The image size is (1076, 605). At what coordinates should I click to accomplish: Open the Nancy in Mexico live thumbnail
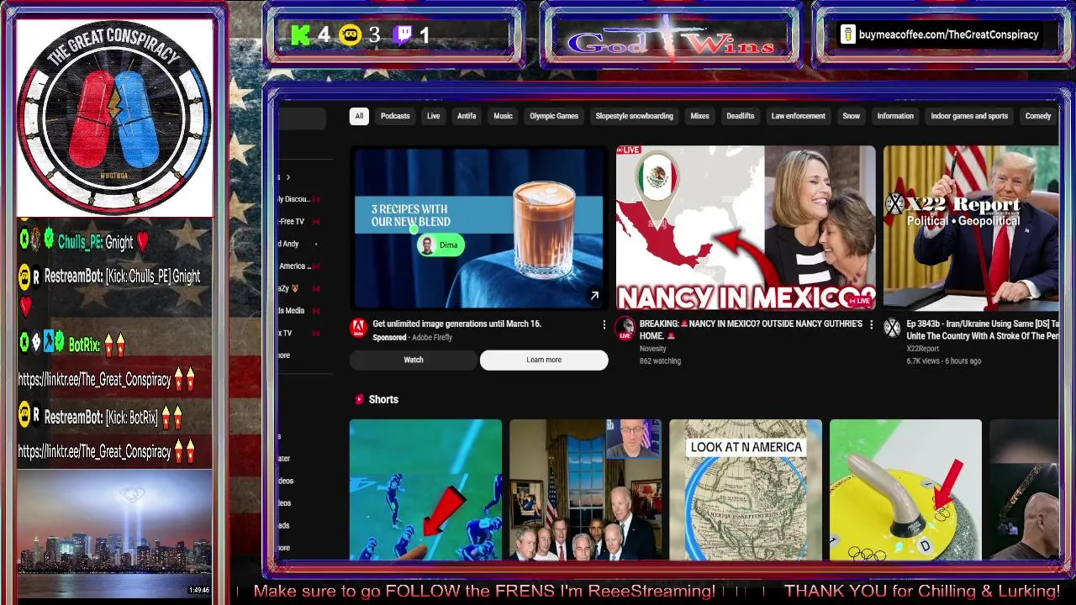746,228
